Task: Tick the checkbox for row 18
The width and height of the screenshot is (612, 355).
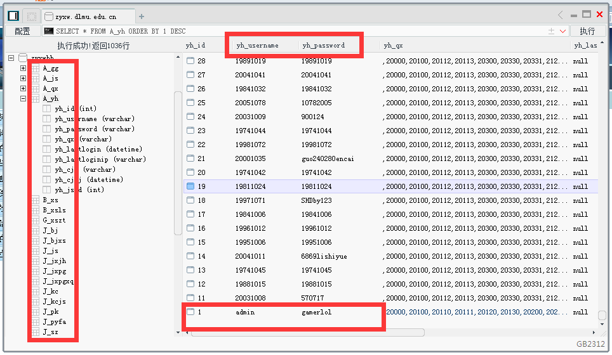Action: pyautogui.click(x=190, y=200)
